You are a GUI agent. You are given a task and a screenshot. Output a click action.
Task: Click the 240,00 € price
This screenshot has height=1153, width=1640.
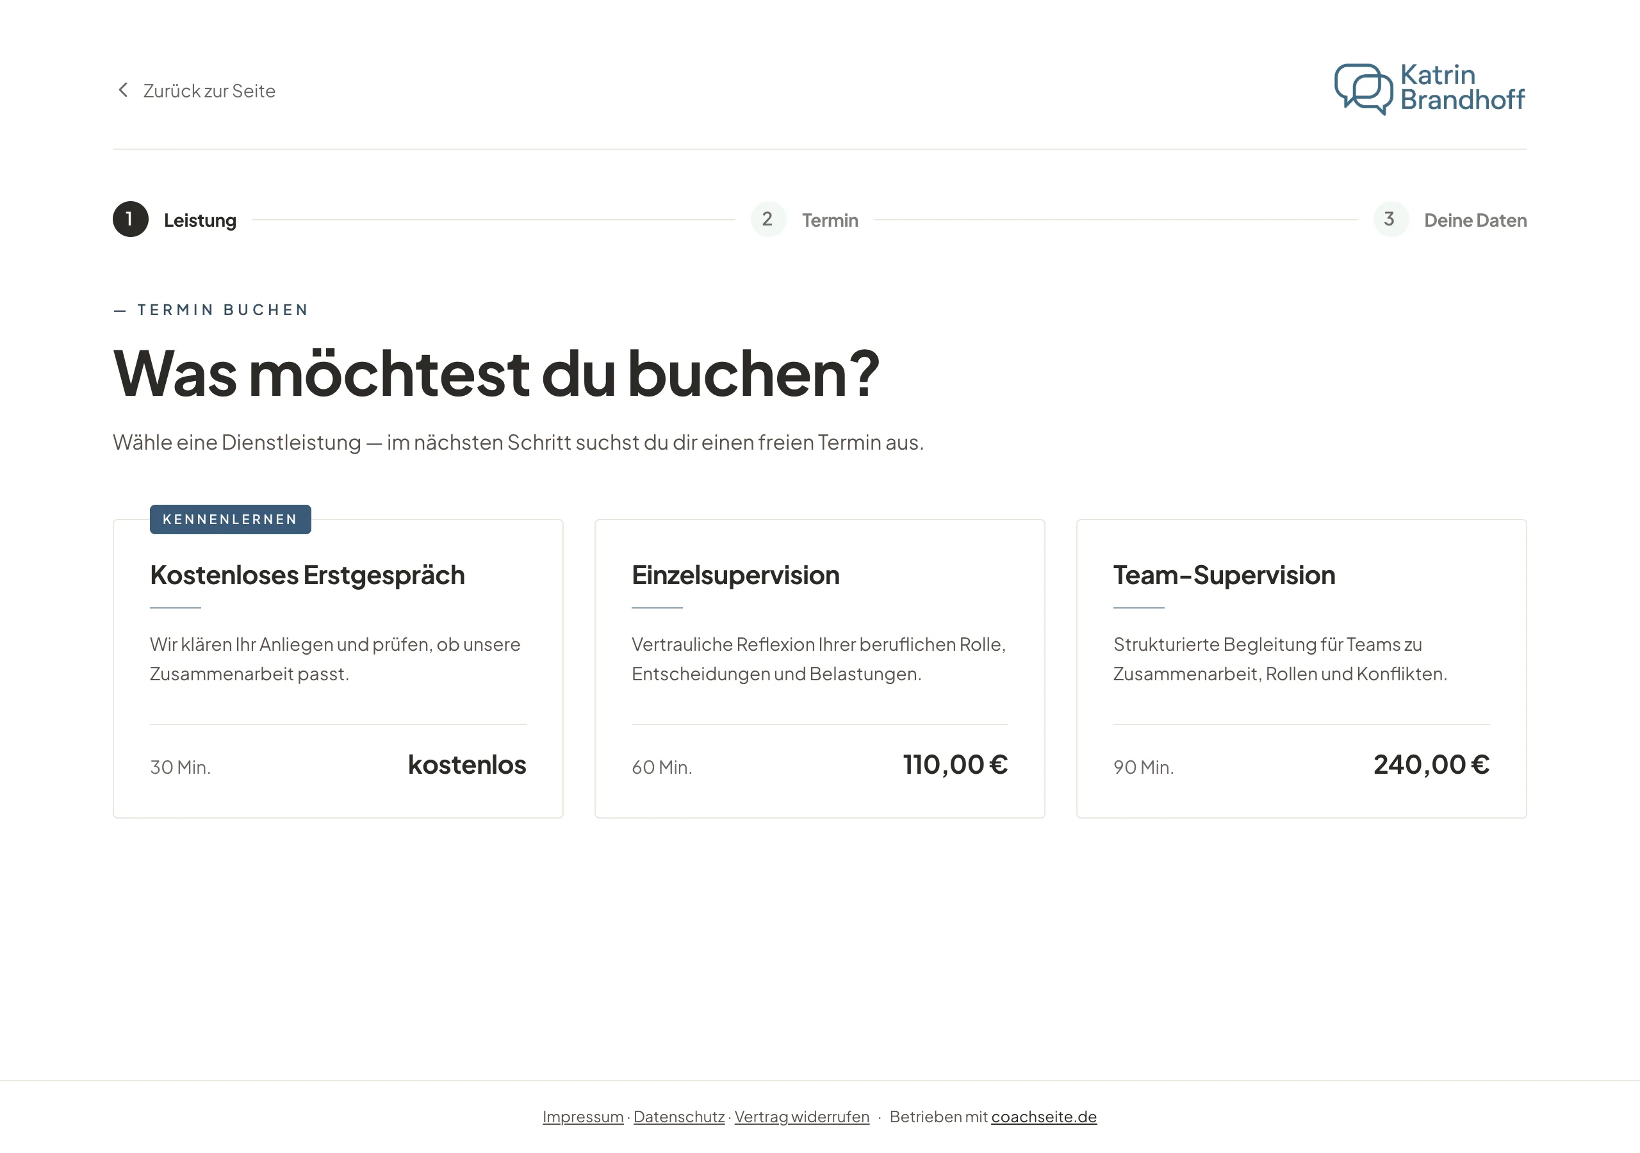click(1431, 764)
